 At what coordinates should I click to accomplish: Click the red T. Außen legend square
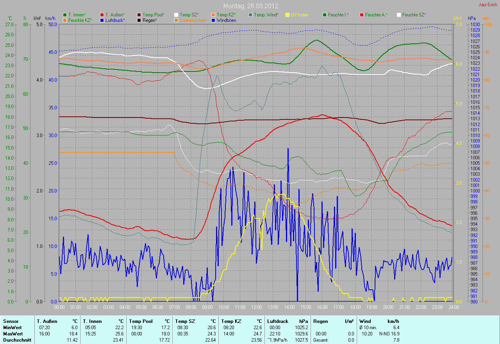click(x=102, y=15)
